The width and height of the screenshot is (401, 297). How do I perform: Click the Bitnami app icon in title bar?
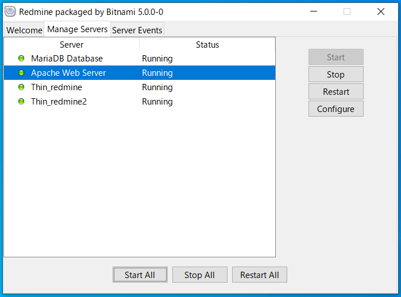(10, 11)
